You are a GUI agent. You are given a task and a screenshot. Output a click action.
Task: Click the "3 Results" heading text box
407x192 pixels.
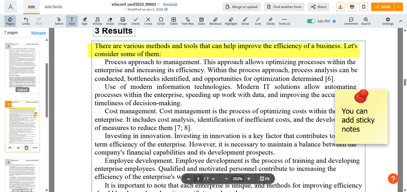tap(114, 31)
